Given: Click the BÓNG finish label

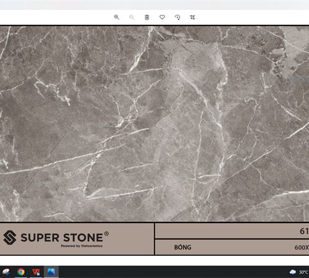Looking at the screenshot, I should point(183,247).
